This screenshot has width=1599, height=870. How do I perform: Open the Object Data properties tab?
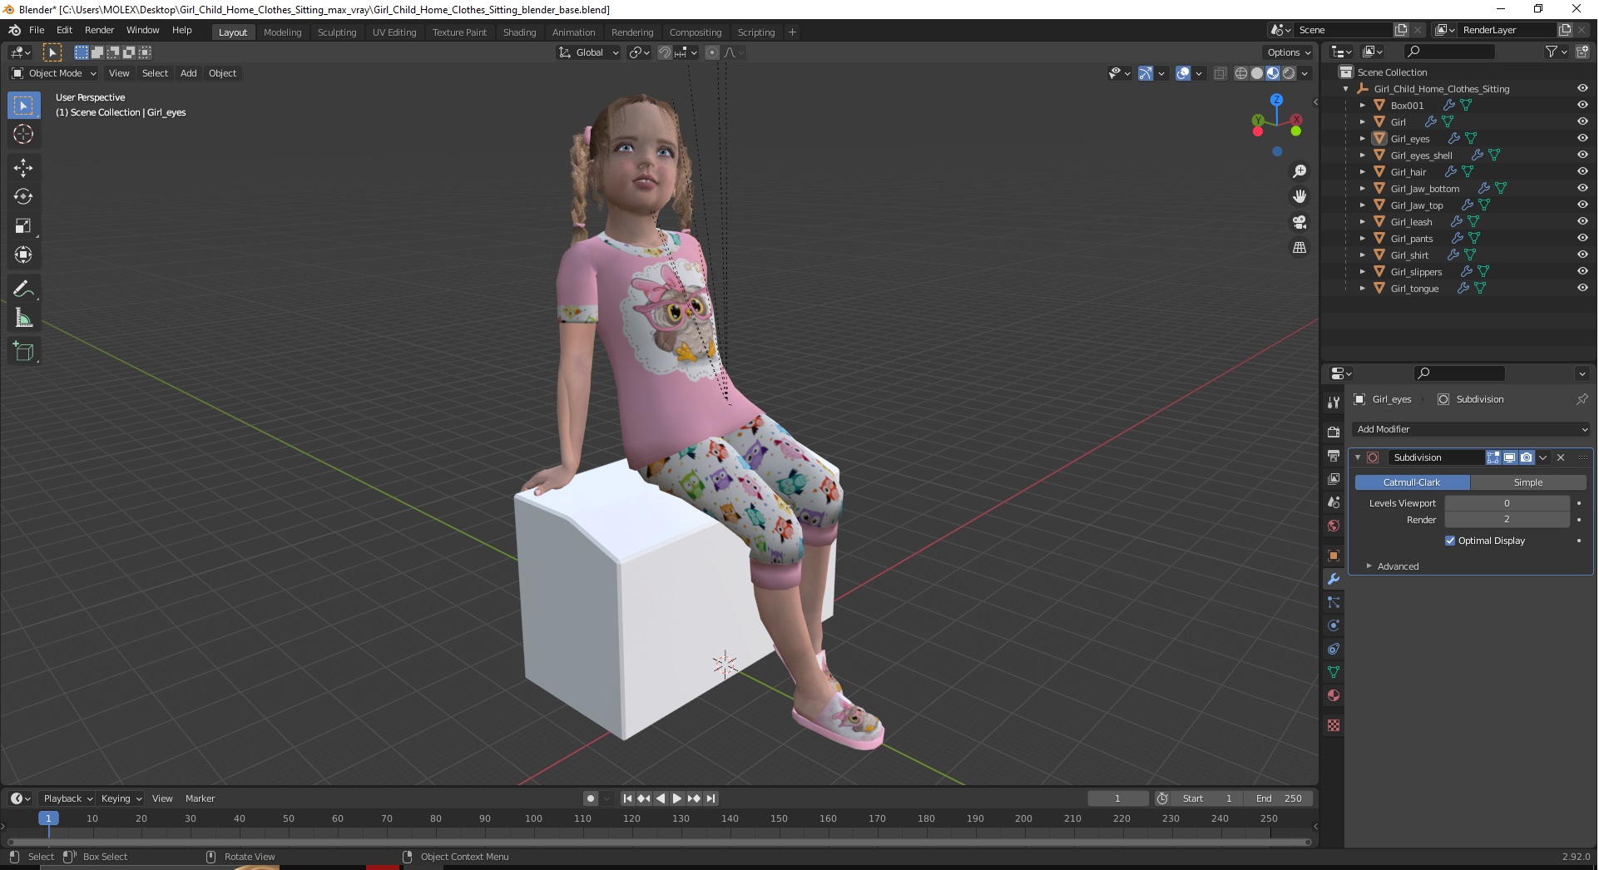(1334, 672)
